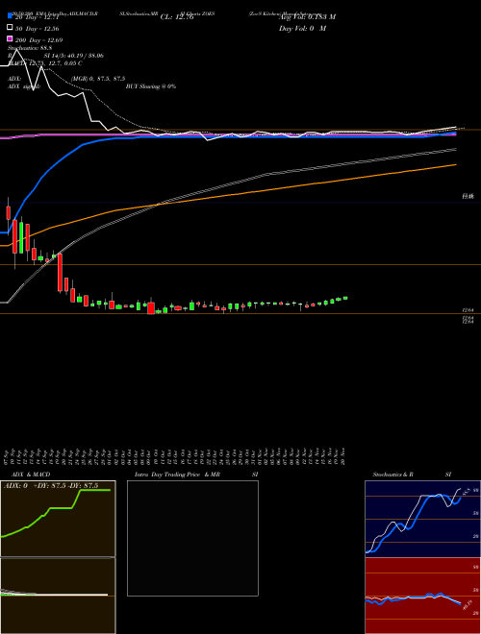
Task: Click the '20 Nov' date on the x-axis
Action: [344, 456]
